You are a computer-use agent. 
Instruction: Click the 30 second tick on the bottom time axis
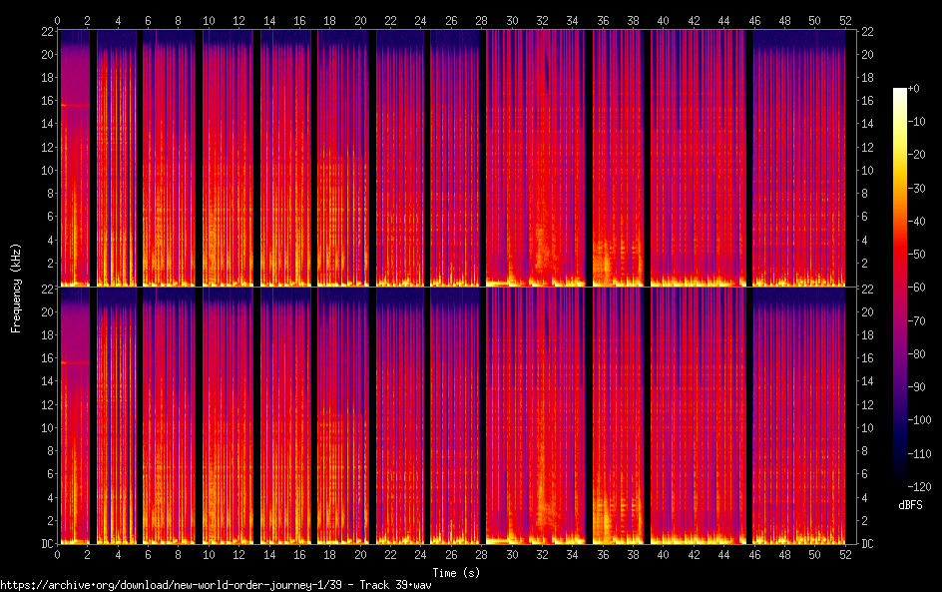pos(513,554)
